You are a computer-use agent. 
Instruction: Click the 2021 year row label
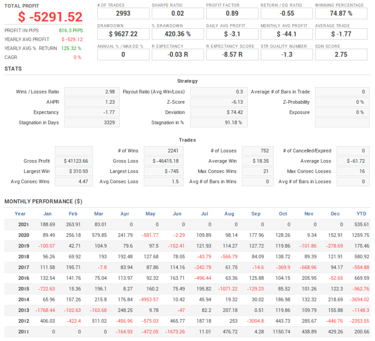point(24,225)
